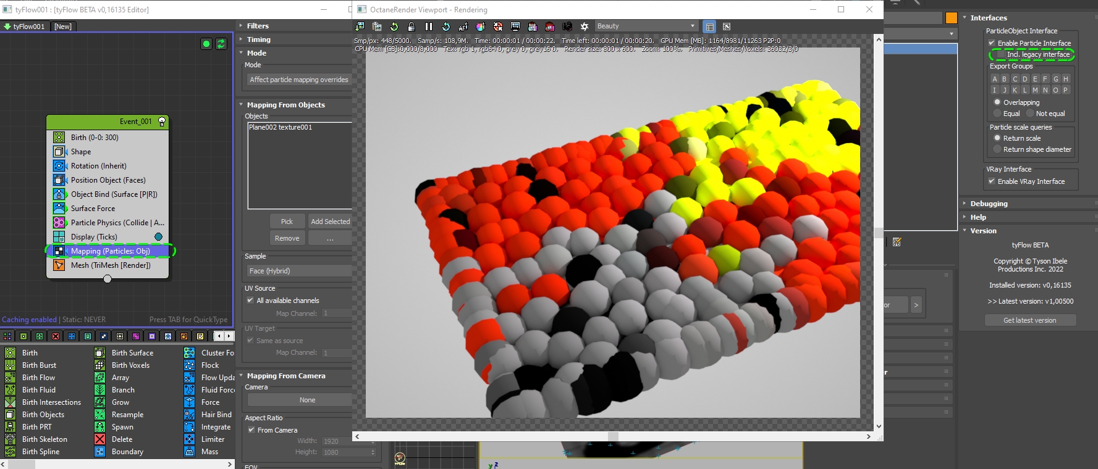Open the Beauty render pass dropdown
1098x469 pixels.
[x=646, y=26]
